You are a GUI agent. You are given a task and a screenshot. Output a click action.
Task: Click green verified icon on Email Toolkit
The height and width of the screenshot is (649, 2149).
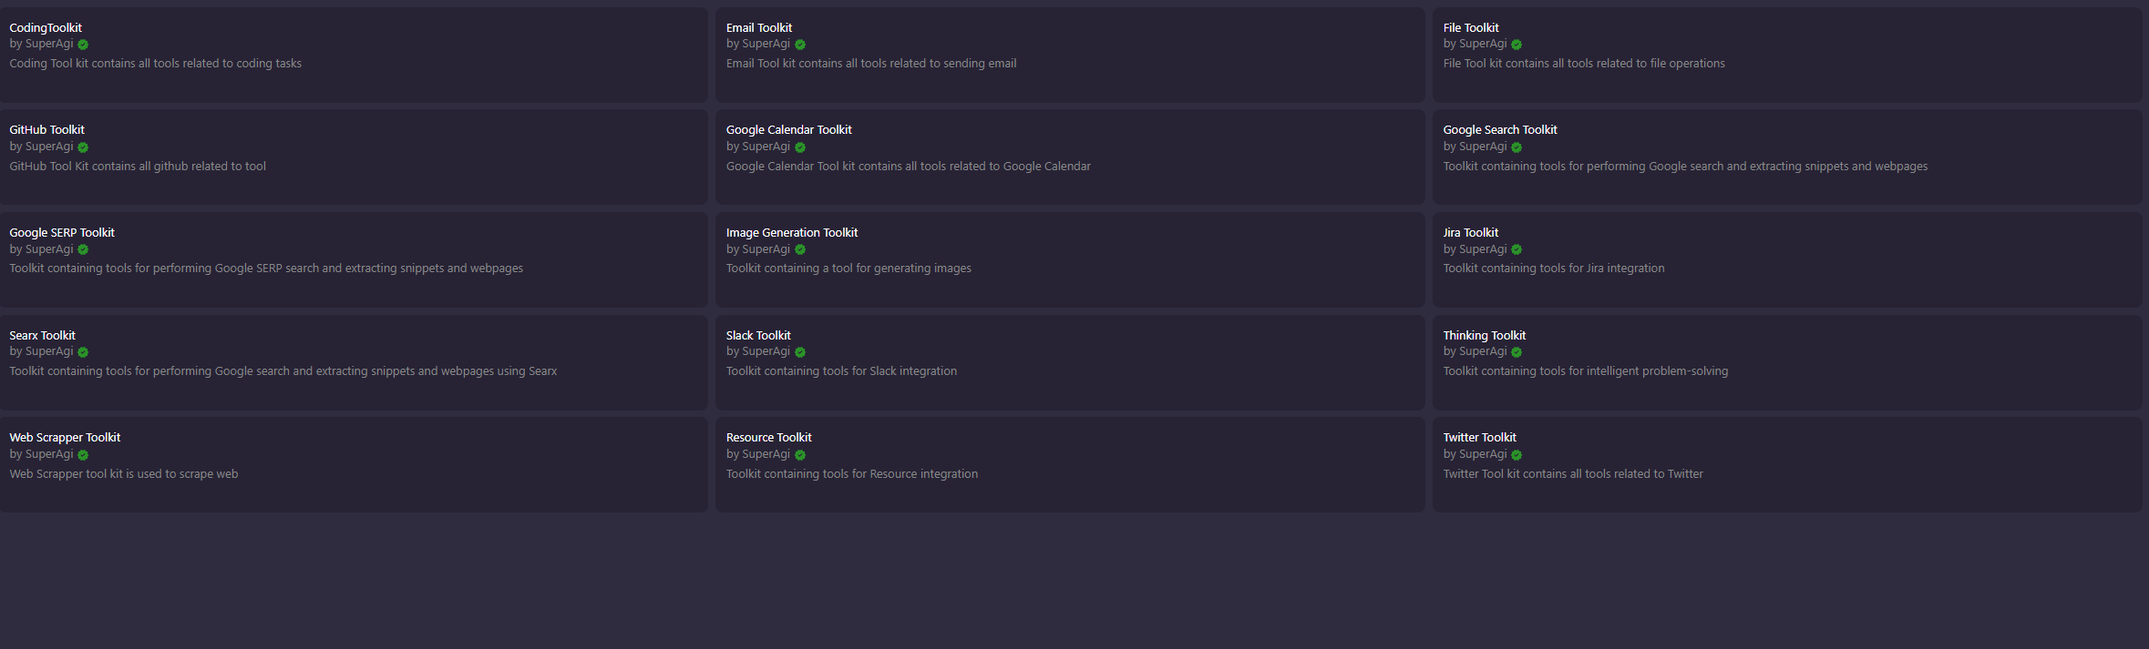800,45
